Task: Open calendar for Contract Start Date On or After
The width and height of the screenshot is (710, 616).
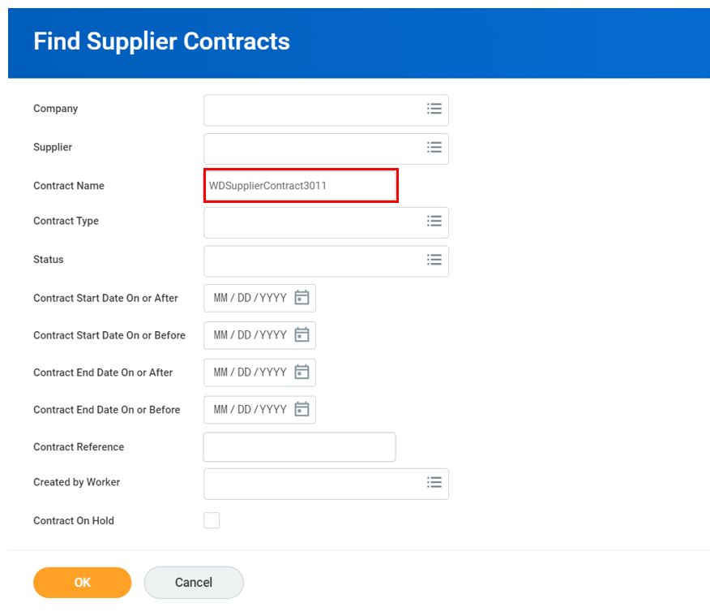Action: [302, 298]
